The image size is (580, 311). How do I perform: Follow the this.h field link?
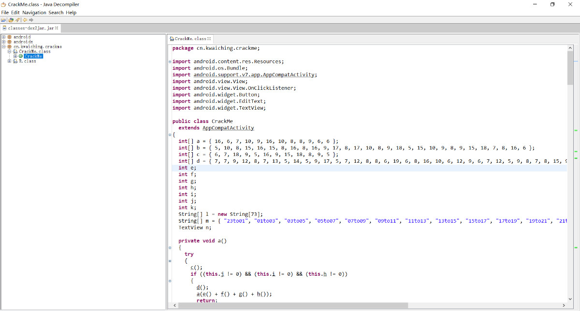point(325,274)
